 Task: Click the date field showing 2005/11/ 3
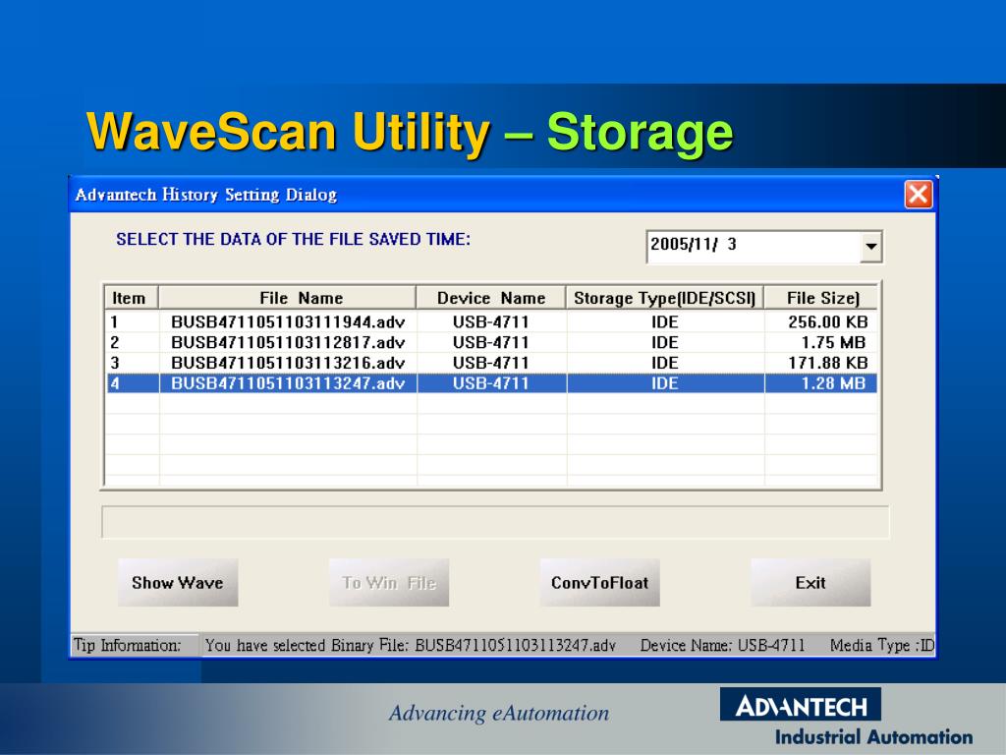[x=754, y=247]
